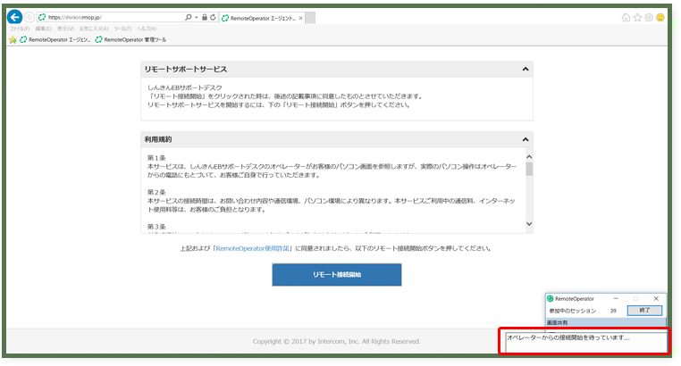Open the browser settings gear icon
This screenshot has width=681, height=366.
(x=649, y=17)
